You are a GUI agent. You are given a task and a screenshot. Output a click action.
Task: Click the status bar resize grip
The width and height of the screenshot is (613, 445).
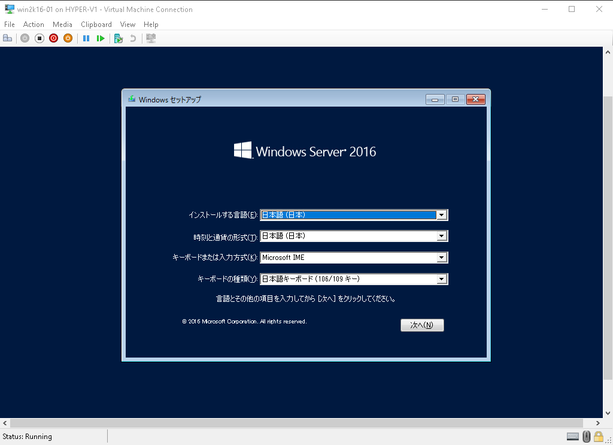pyautogui.click(x=609, y=441)
